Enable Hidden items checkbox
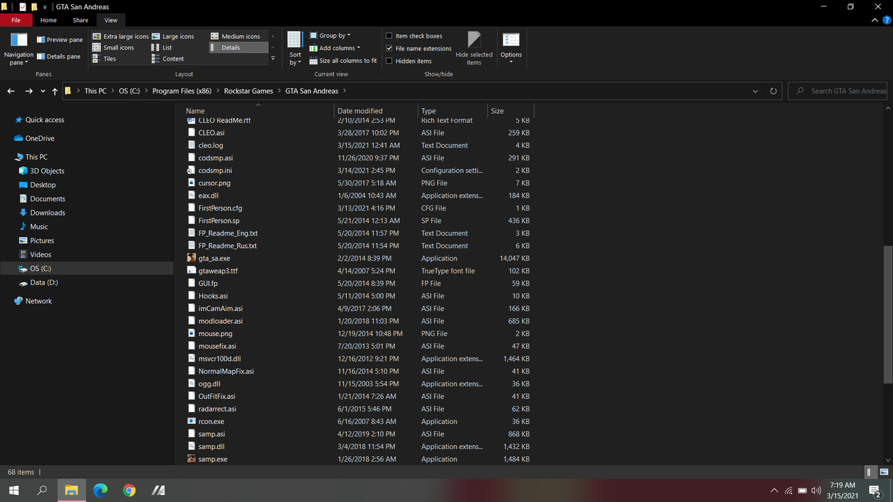This screenshot has height=502, width=893. click(389, 61)
